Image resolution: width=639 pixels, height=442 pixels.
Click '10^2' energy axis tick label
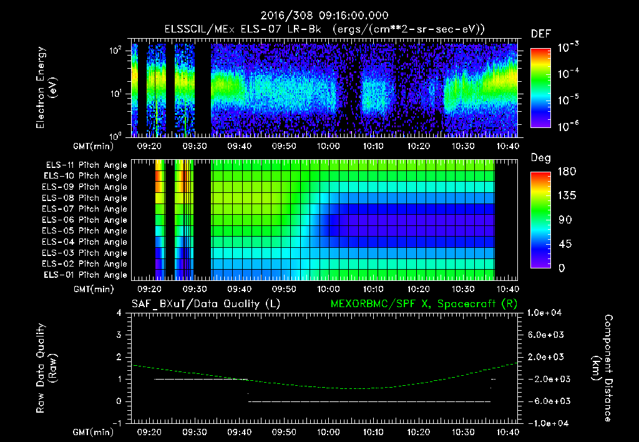tap(115, 51)
